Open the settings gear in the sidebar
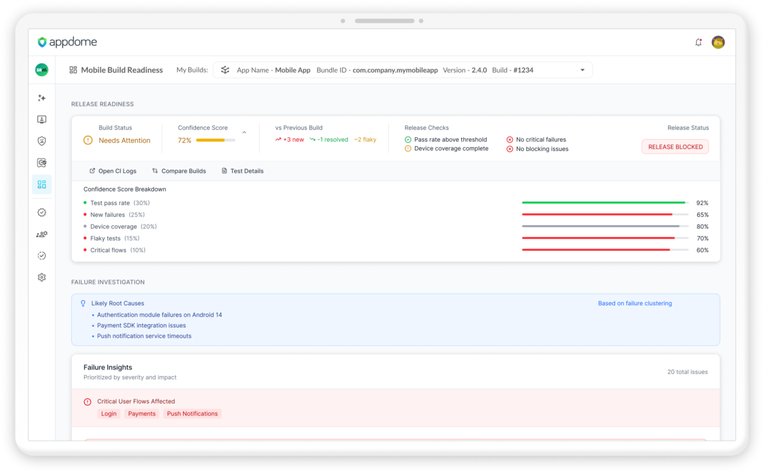The image size is (764, 473). tap(41, 278)
